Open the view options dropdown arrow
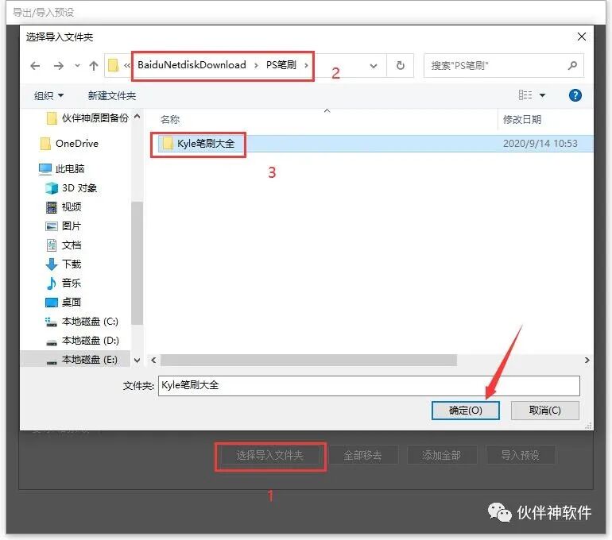Screen dimensions: 612x540 542,95
